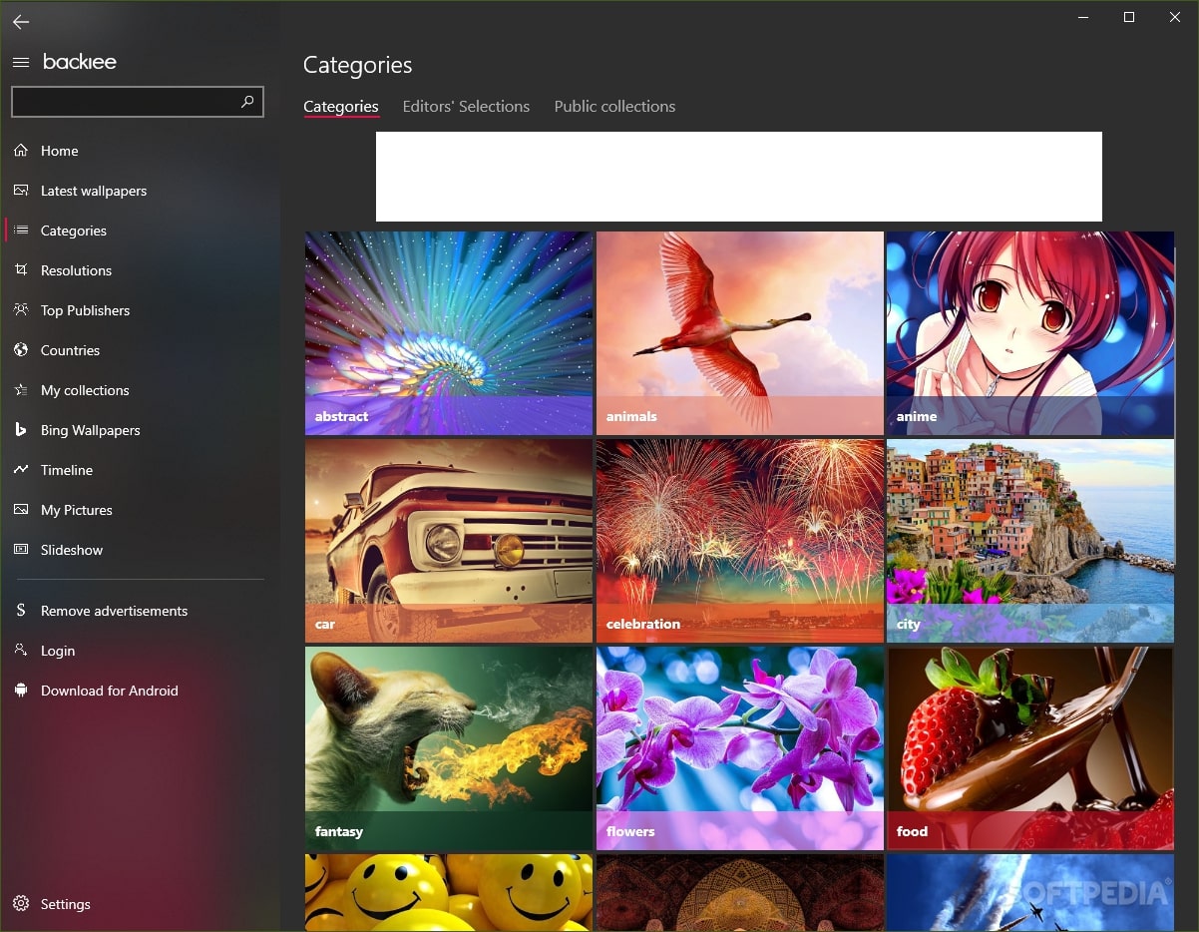The image size is (1199, 932).
Task: Click Login in the sidebar
Action: coord(57,651)
